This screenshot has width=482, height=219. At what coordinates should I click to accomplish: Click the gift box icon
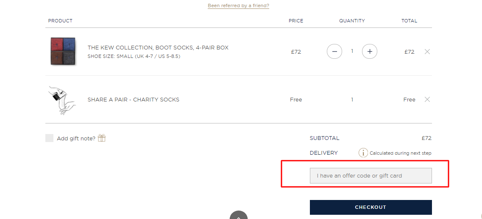coord(102,138)
